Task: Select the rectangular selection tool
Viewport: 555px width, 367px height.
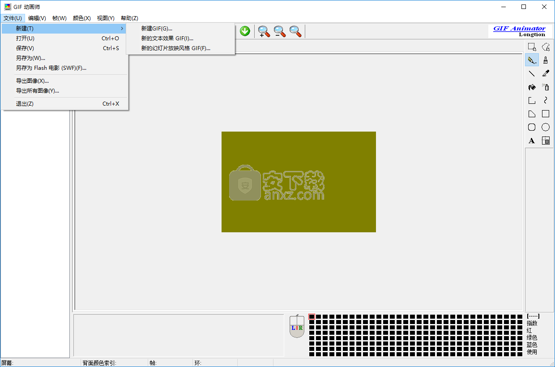Action: click(532, 47)
